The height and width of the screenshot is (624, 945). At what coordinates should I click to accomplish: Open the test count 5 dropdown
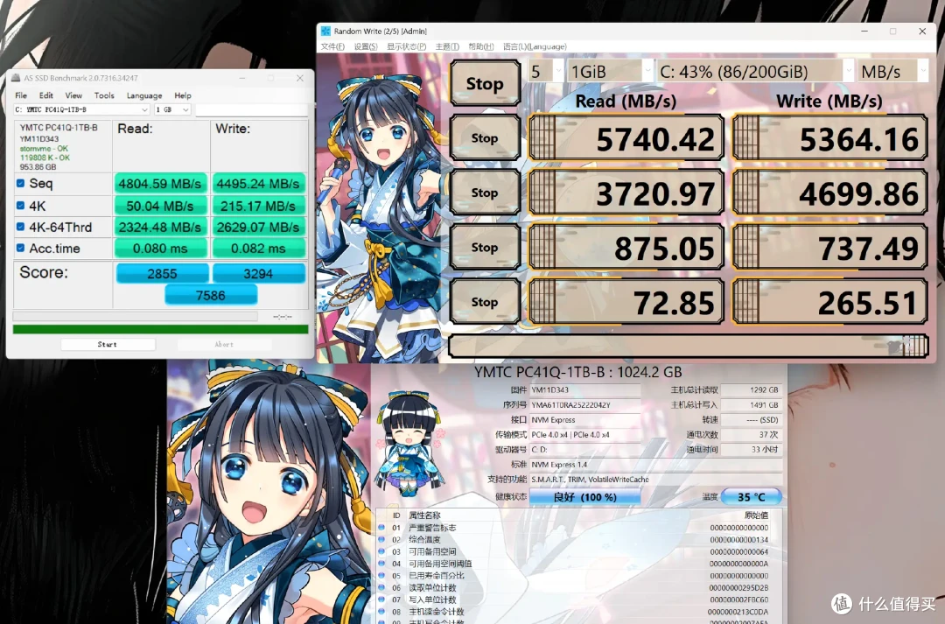tap(546, 72)
